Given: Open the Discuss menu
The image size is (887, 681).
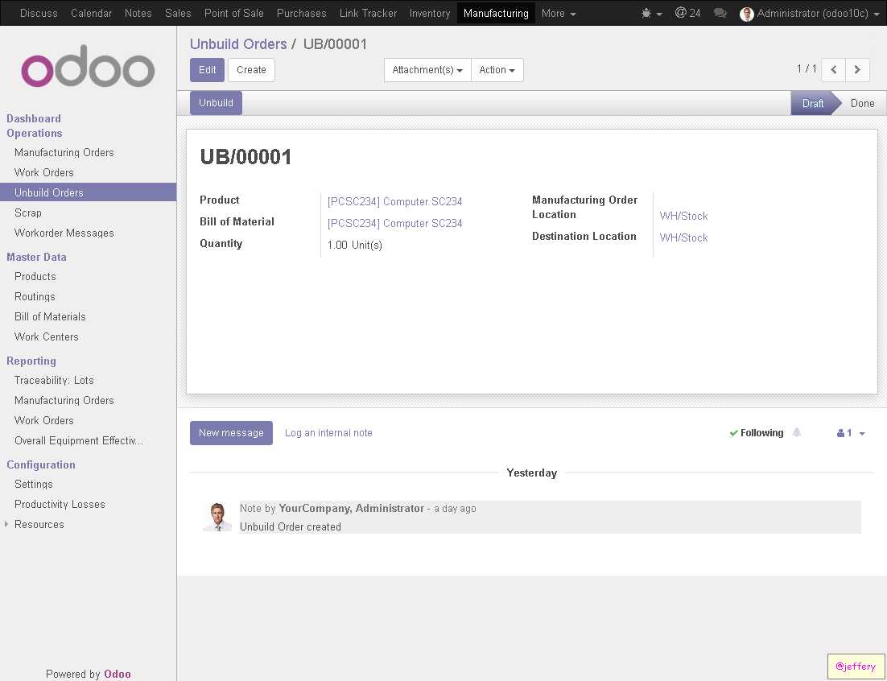Looking at the screenshot, I should pyautogui.click(x=39, y=13).
